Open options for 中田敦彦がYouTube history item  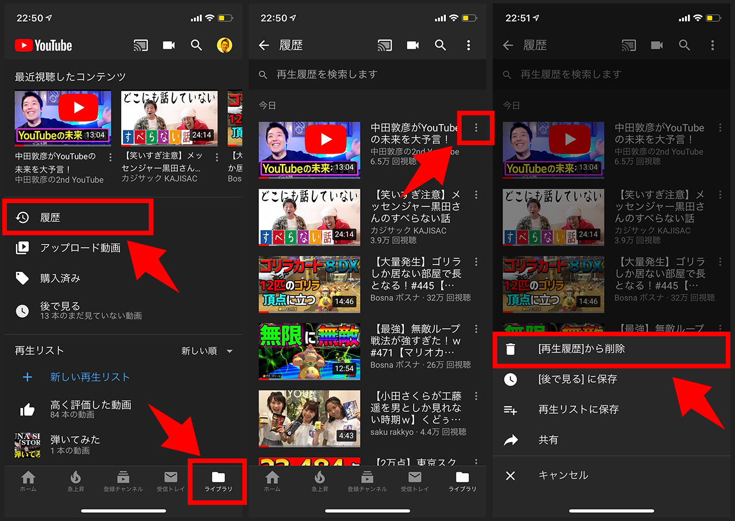pyautogui.click(x=476, y=129)
